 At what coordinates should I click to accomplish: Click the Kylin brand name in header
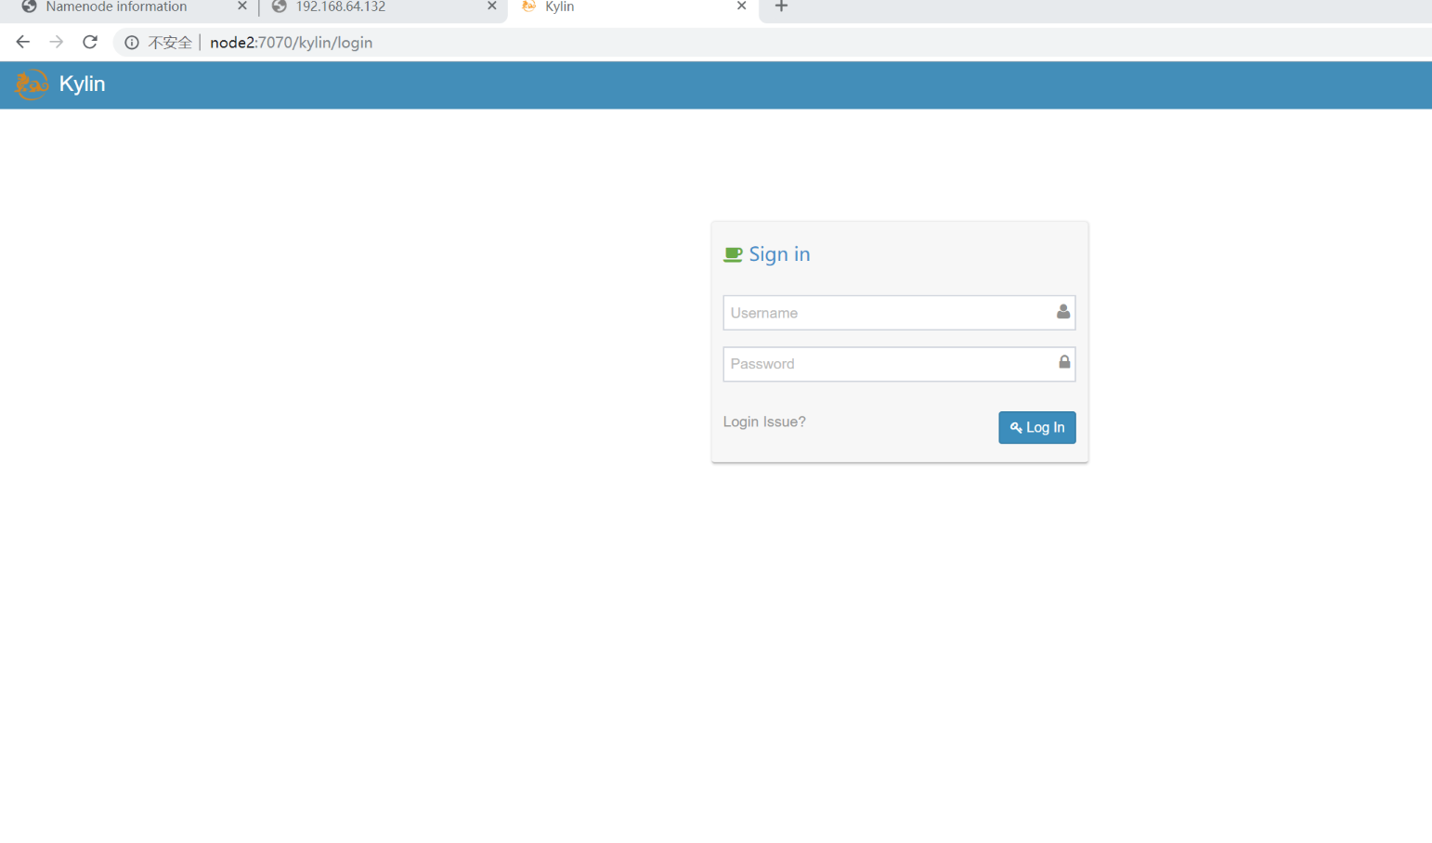coord(82,84)
